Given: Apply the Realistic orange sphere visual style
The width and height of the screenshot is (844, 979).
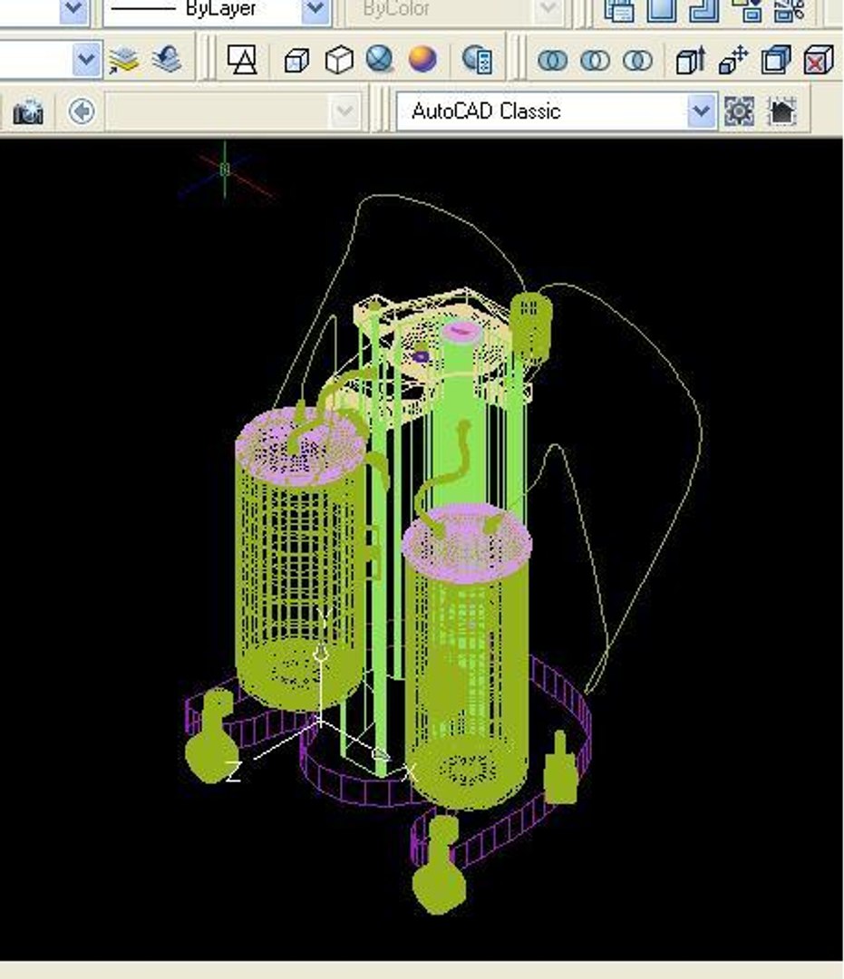Looking at the screenshot, I should click(422, 60).
